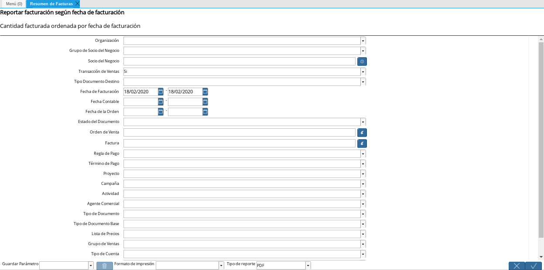Click the trash icon next to Guardar Parámetro
544x270 pixels.
click(105, 266)
